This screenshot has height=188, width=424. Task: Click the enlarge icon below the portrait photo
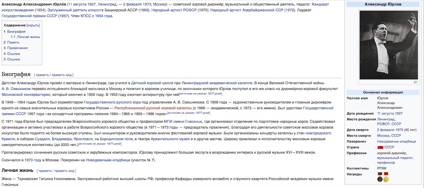click(x=415, y=82)
